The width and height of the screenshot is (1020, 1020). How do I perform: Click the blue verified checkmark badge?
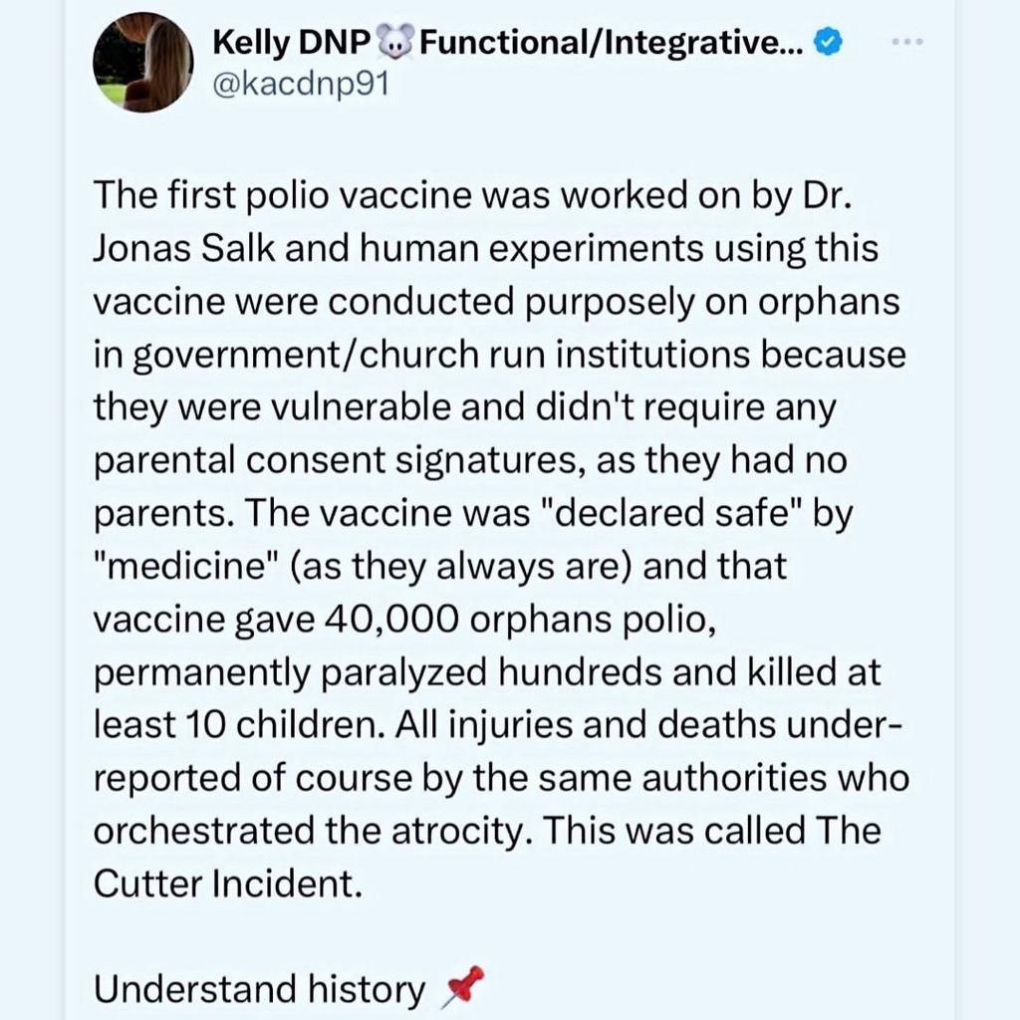(x=829, y=43)
